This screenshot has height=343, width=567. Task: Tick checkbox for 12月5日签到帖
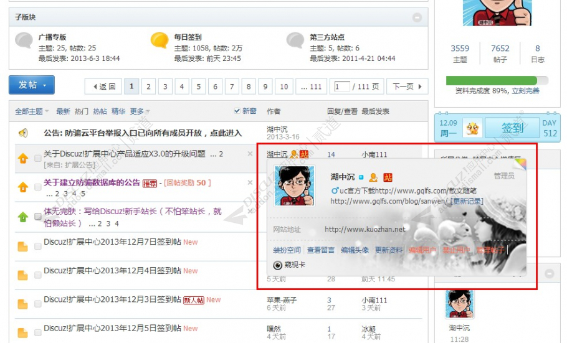tap(37, 333)
